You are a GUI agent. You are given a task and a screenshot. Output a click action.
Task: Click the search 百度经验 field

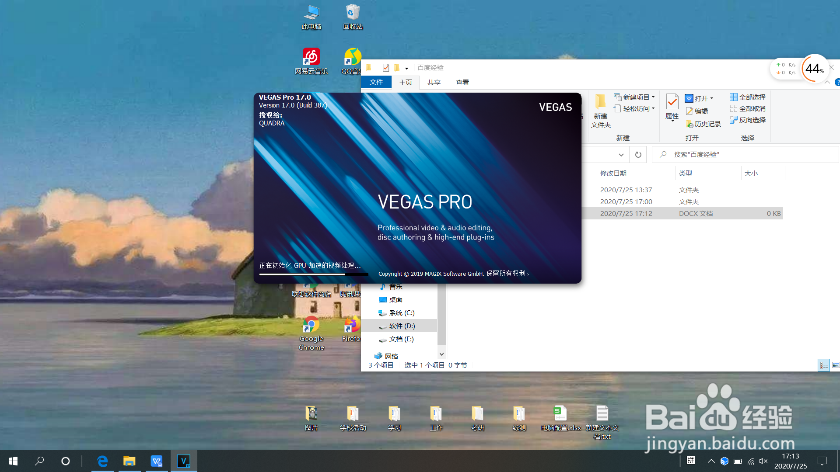point(745,155)
